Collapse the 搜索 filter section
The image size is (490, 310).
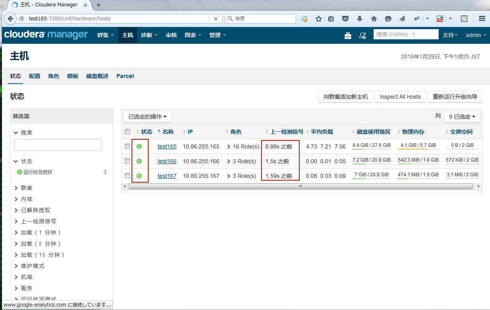click(23, 133)
